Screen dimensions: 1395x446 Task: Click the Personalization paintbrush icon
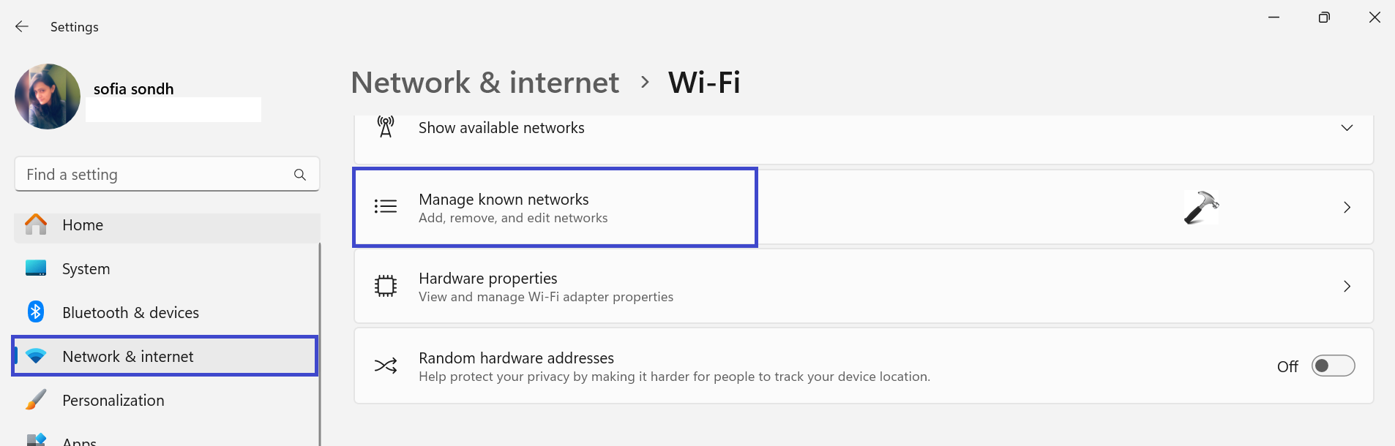click(x=36, y=400)
